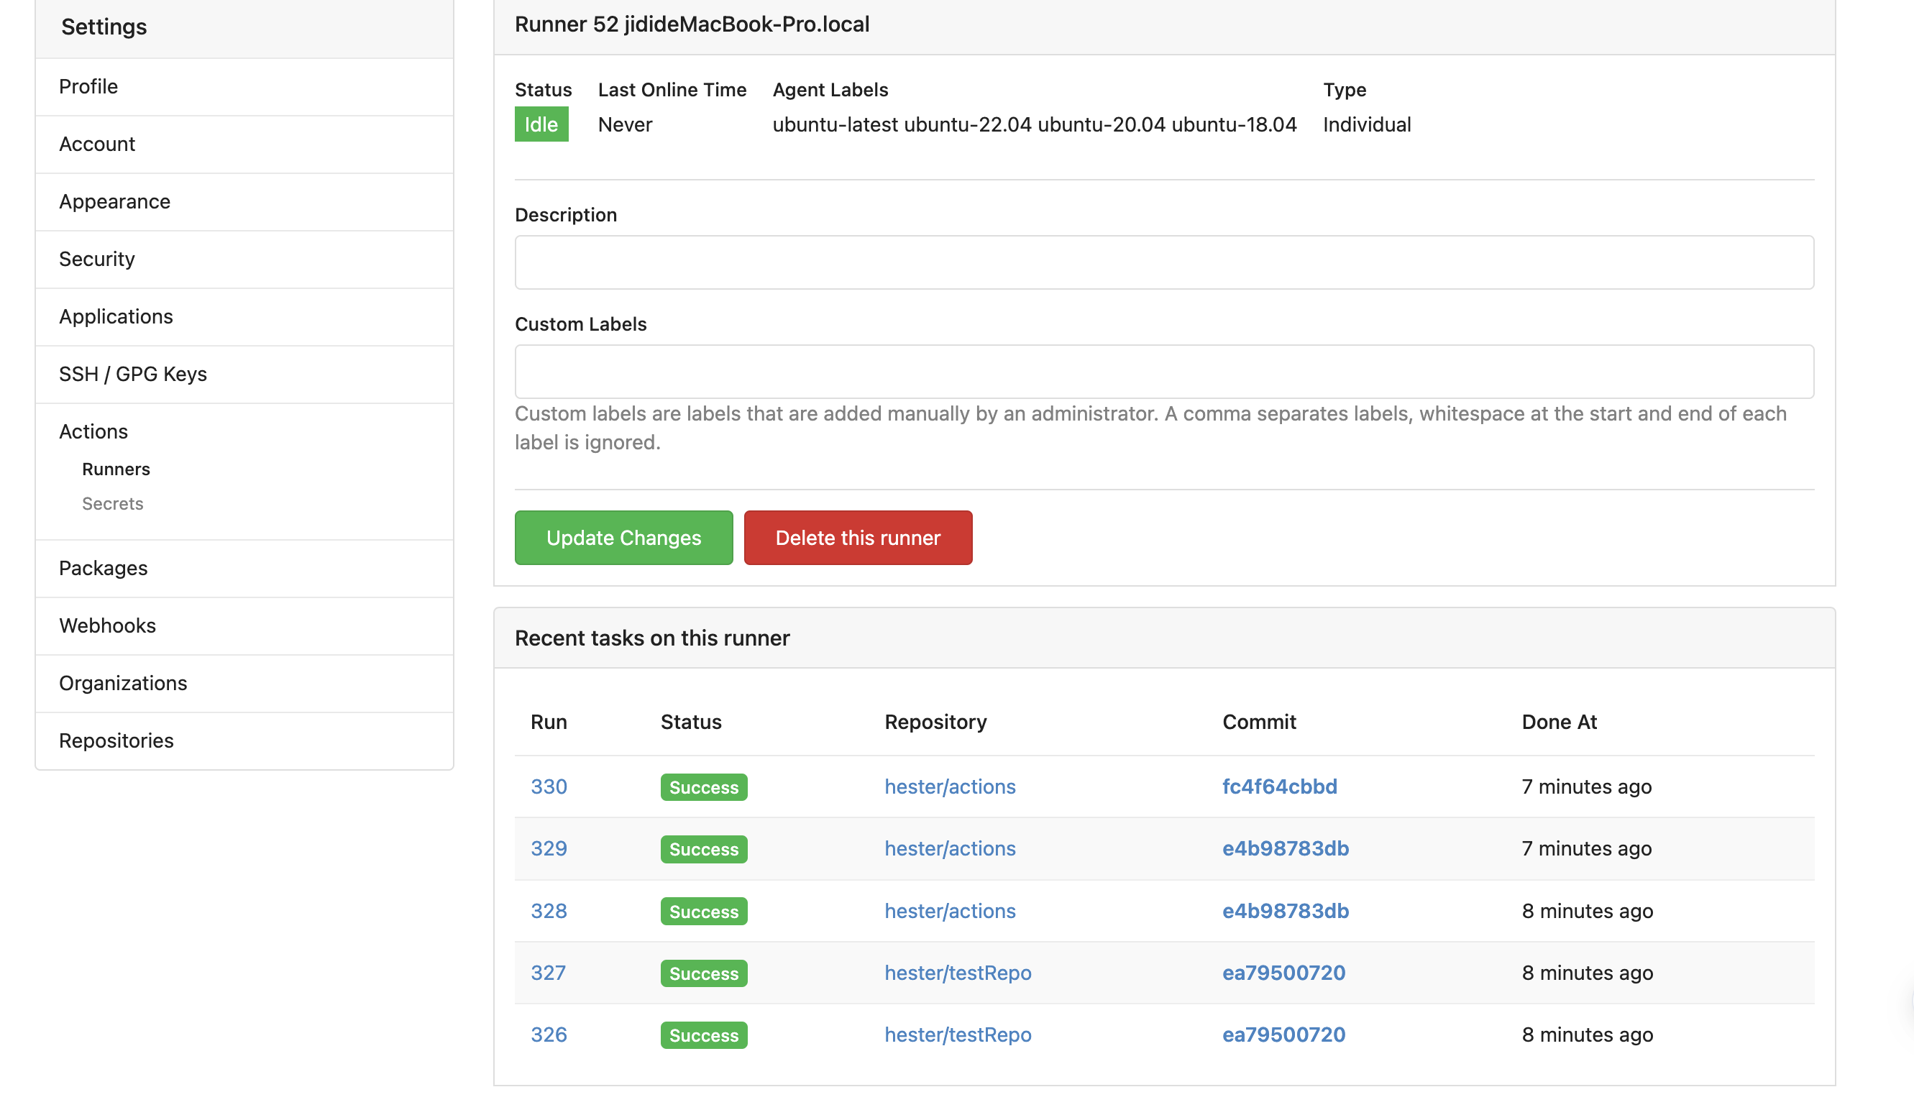The image size is (1914, 1110).
Task: Click the 'Commit' column header
Action: pos(1259,722)
